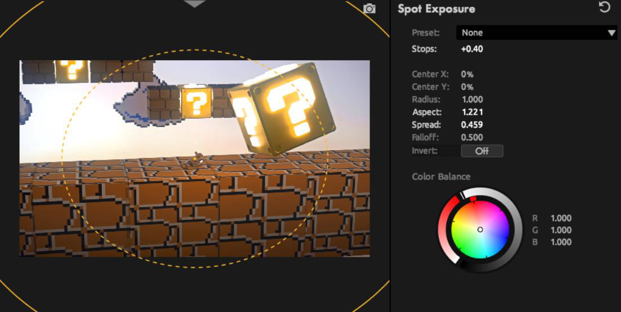Click the Color Balance heading

tap(441, 177)
